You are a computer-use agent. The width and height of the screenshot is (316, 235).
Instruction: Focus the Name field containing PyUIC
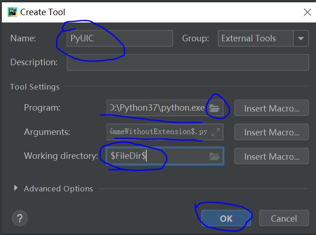coord(120,39)
